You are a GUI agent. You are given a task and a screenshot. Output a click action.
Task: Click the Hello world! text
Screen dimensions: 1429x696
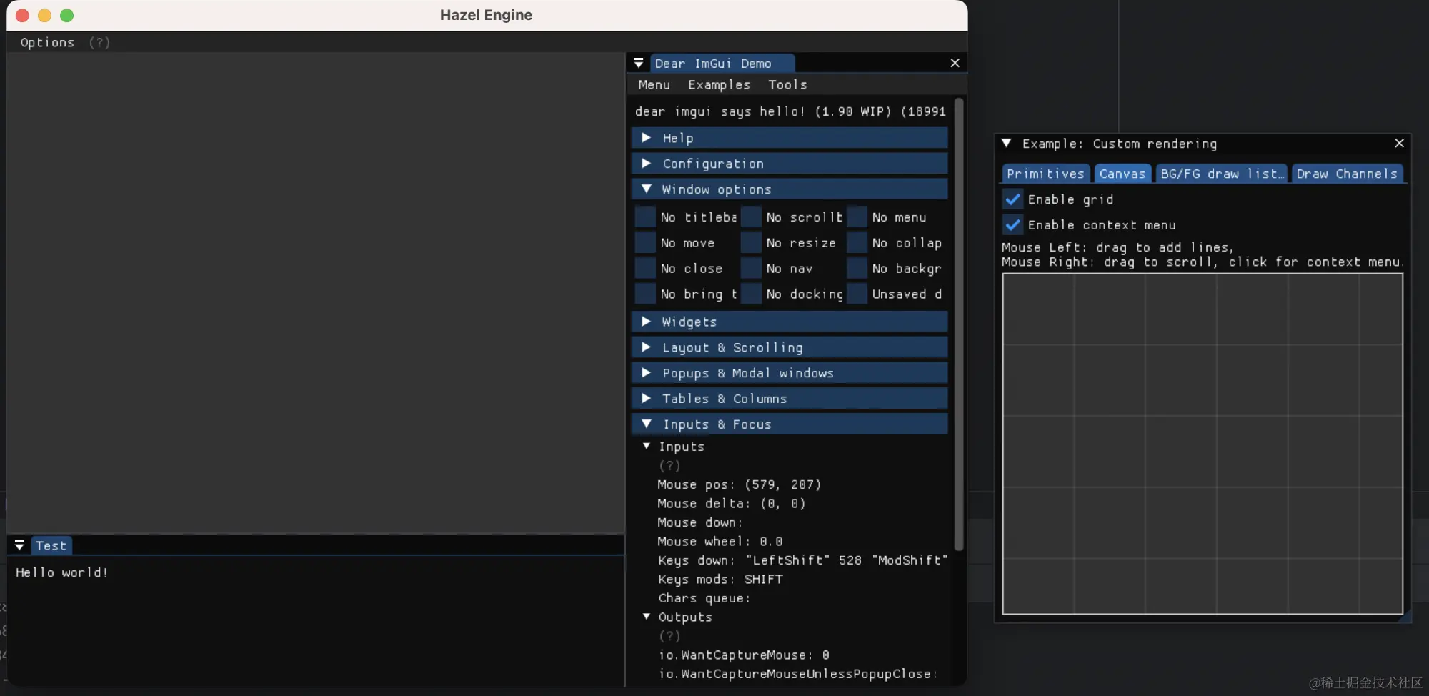[62, 572]
